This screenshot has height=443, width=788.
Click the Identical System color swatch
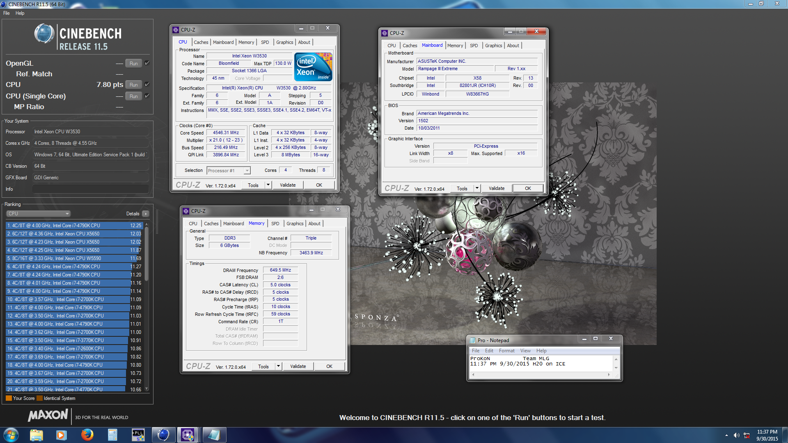point(39,398)
